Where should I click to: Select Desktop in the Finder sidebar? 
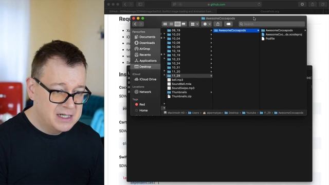click(145, 67)
